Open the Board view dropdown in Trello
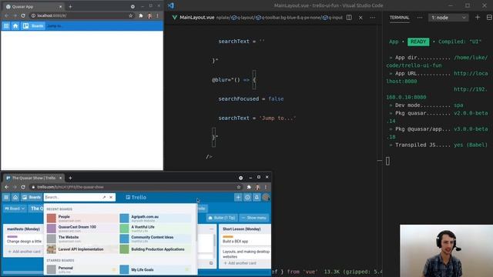Image resolution: width=493 pixels, height=277 pixels. tap(15, 209)
